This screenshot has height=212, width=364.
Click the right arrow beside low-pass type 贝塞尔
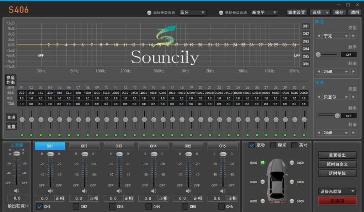coord(354,97)
